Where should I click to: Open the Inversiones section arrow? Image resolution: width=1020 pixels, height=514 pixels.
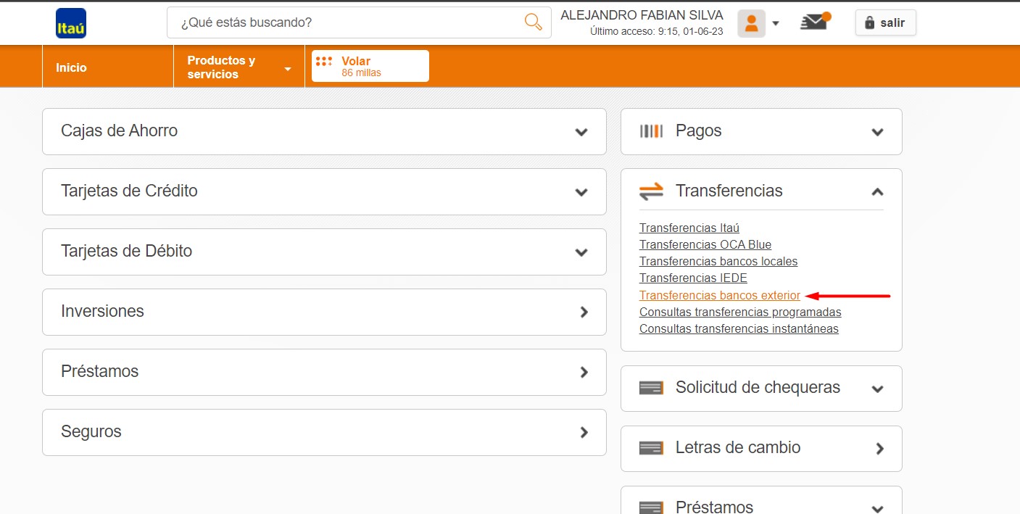(584, 312)
